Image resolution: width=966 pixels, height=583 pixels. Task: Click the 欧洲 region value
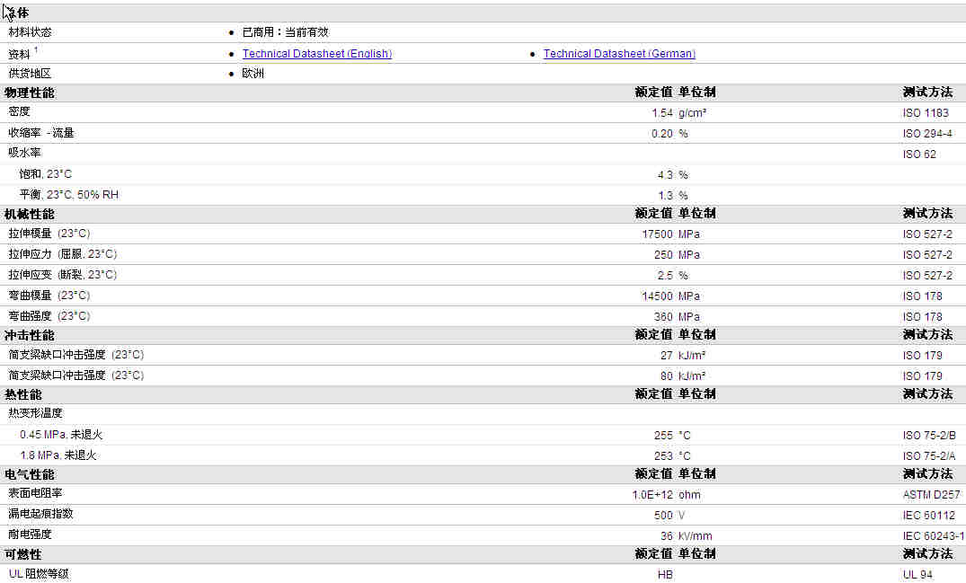click(253, 74)
